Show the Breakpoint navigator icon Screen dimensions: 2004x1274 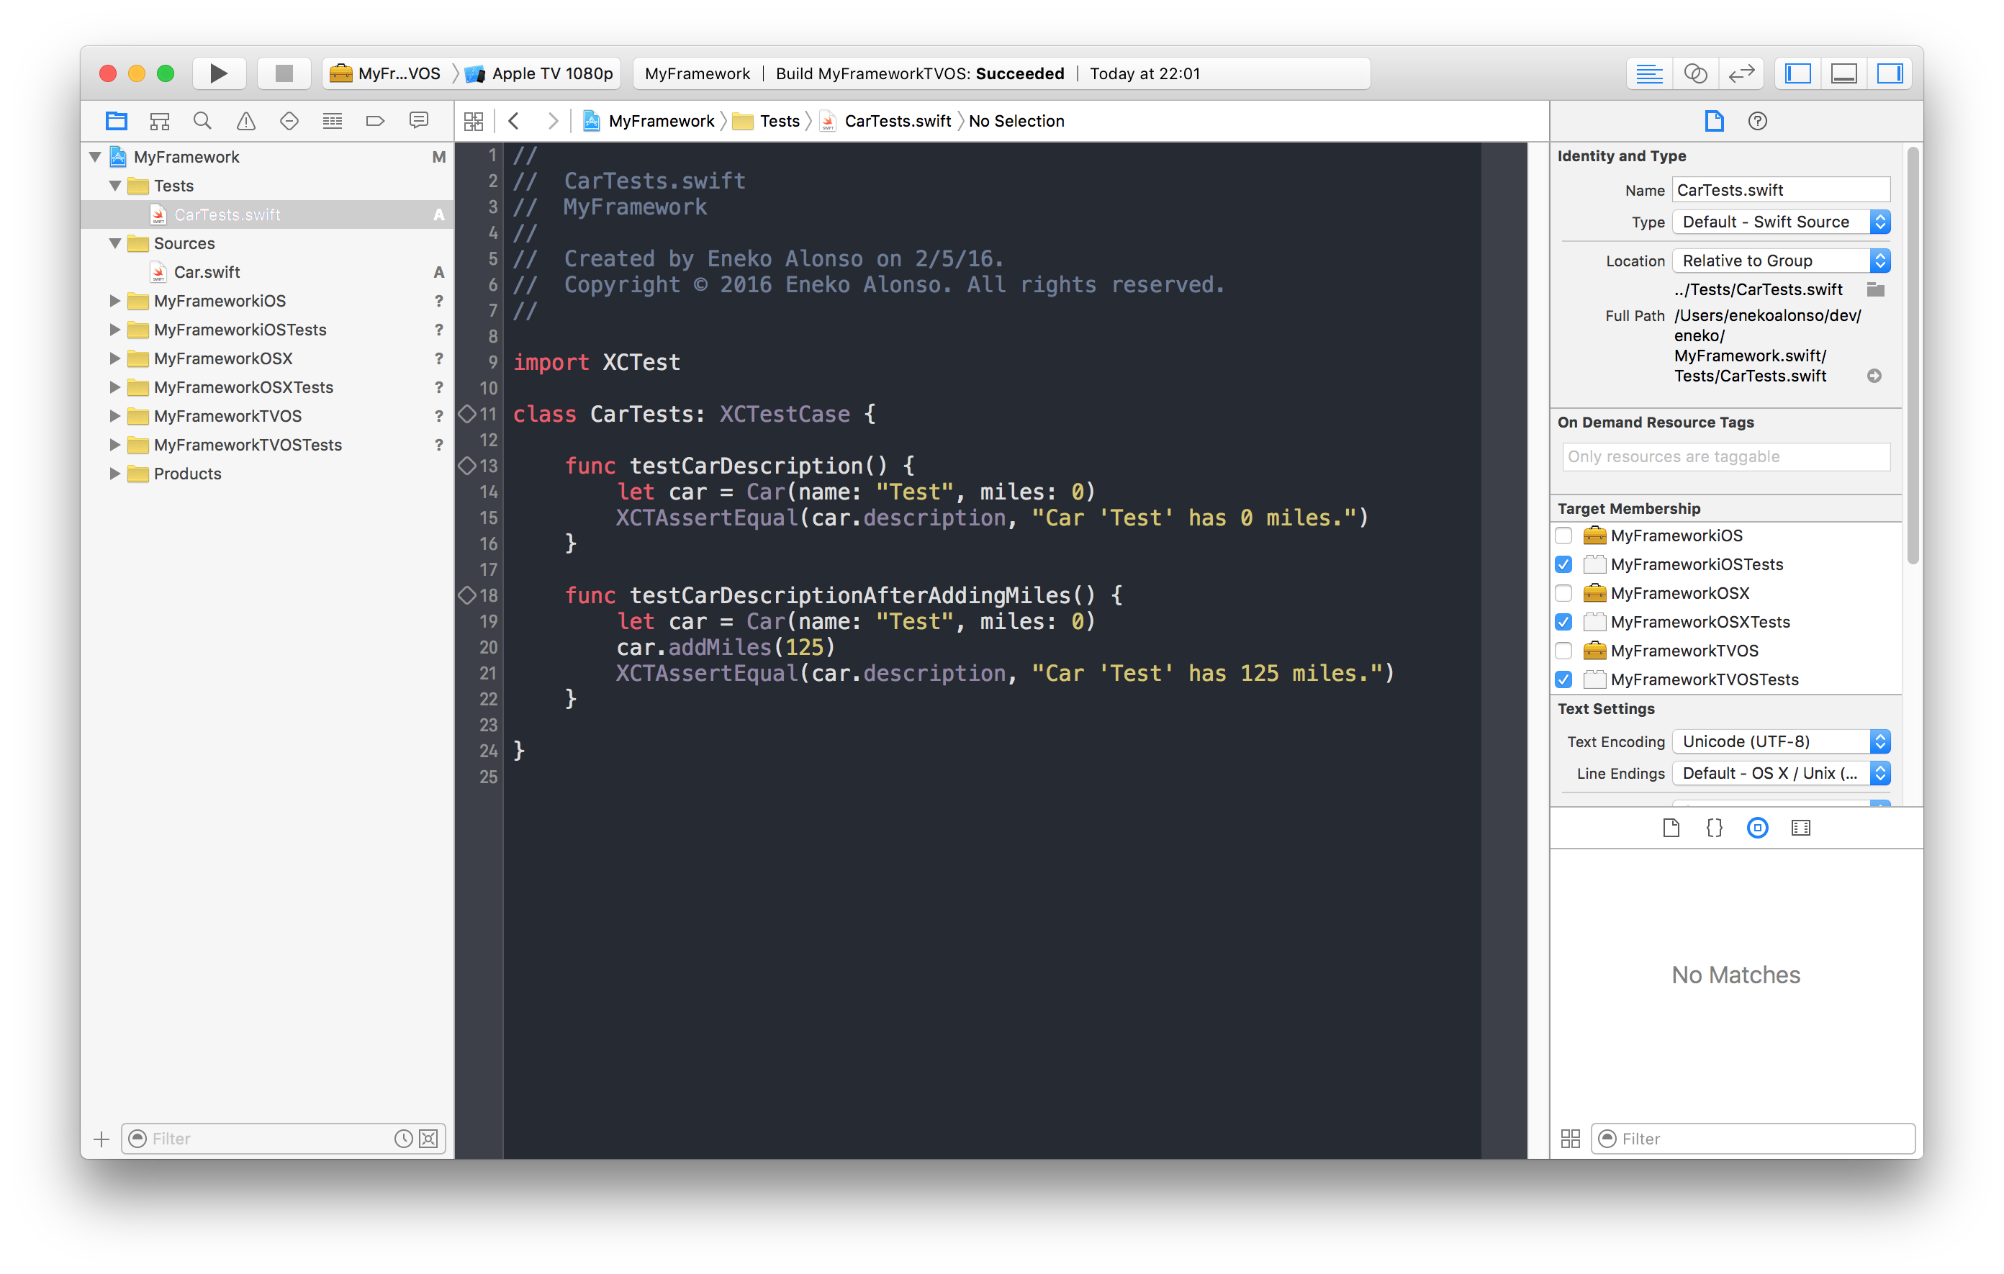[375, 121]
